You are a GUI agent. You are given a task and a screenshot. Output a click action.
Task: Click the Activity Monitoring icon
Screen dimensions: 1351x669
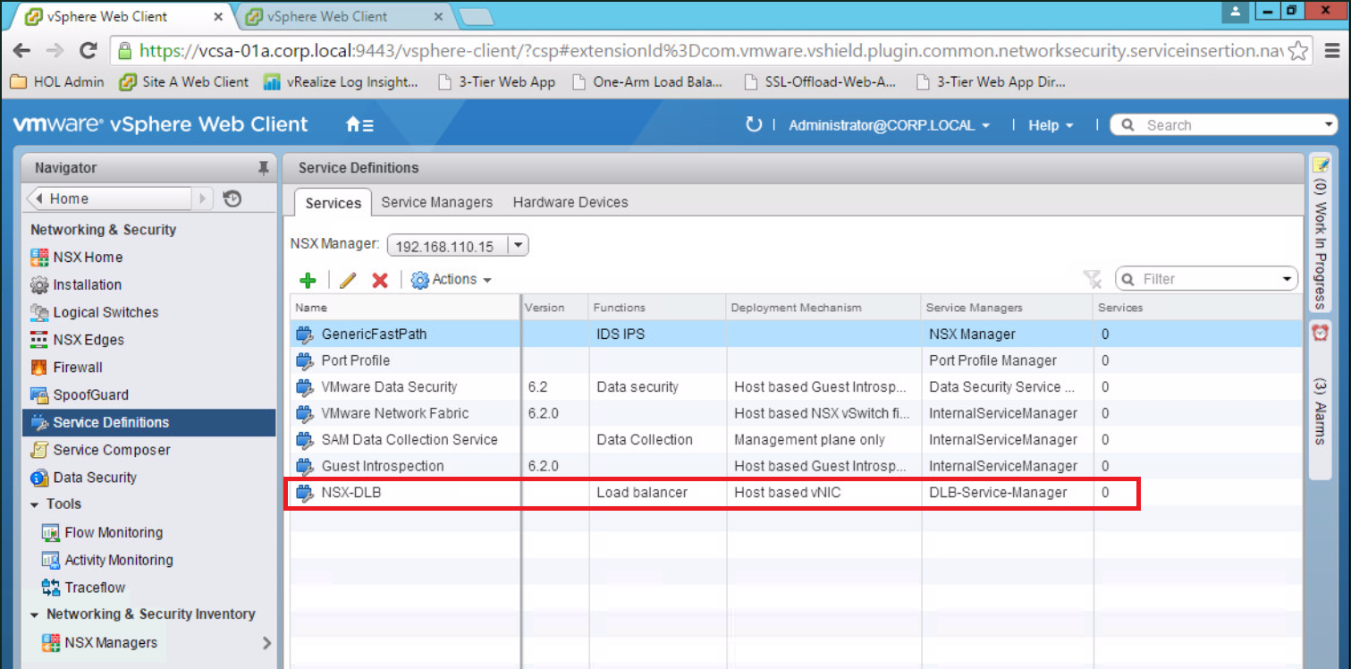tap(51, 561)
